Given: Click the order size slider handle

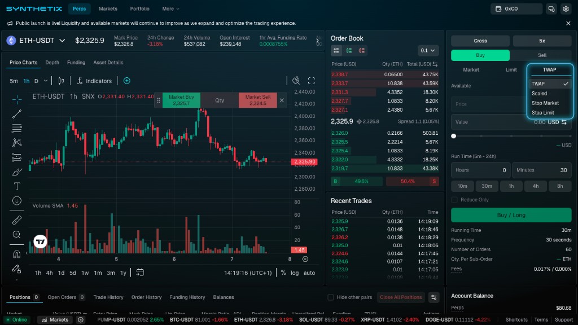Looking at the screenshot, I should 454,136.
